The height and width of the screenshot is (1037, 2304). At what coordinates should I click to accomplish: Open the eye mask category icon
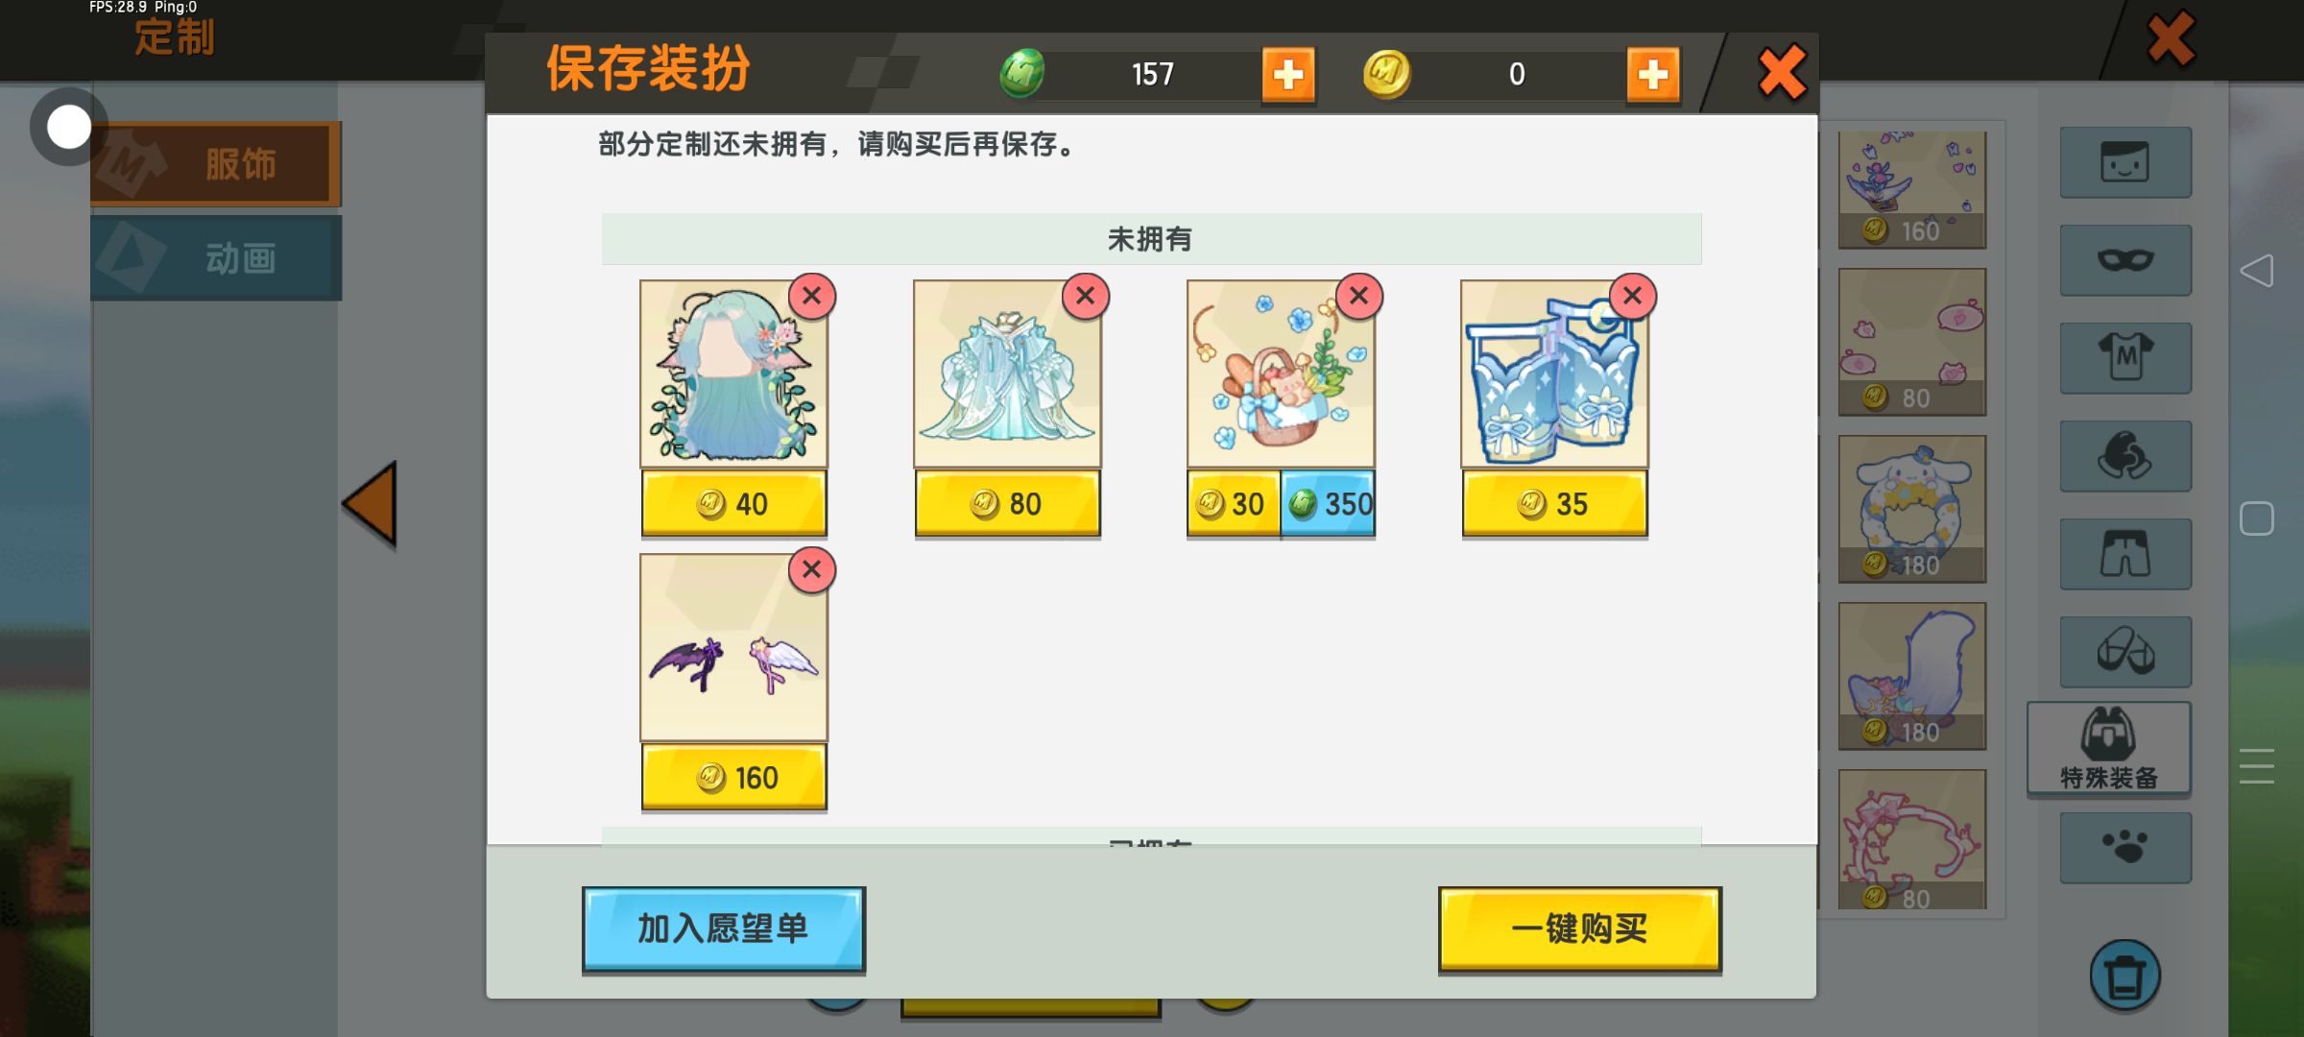click(x=2125, y=260)
